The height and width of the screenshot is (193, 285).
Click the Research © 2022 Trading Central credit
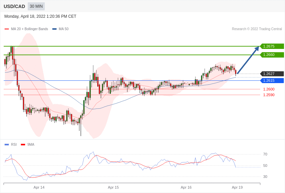coord(257,29)
